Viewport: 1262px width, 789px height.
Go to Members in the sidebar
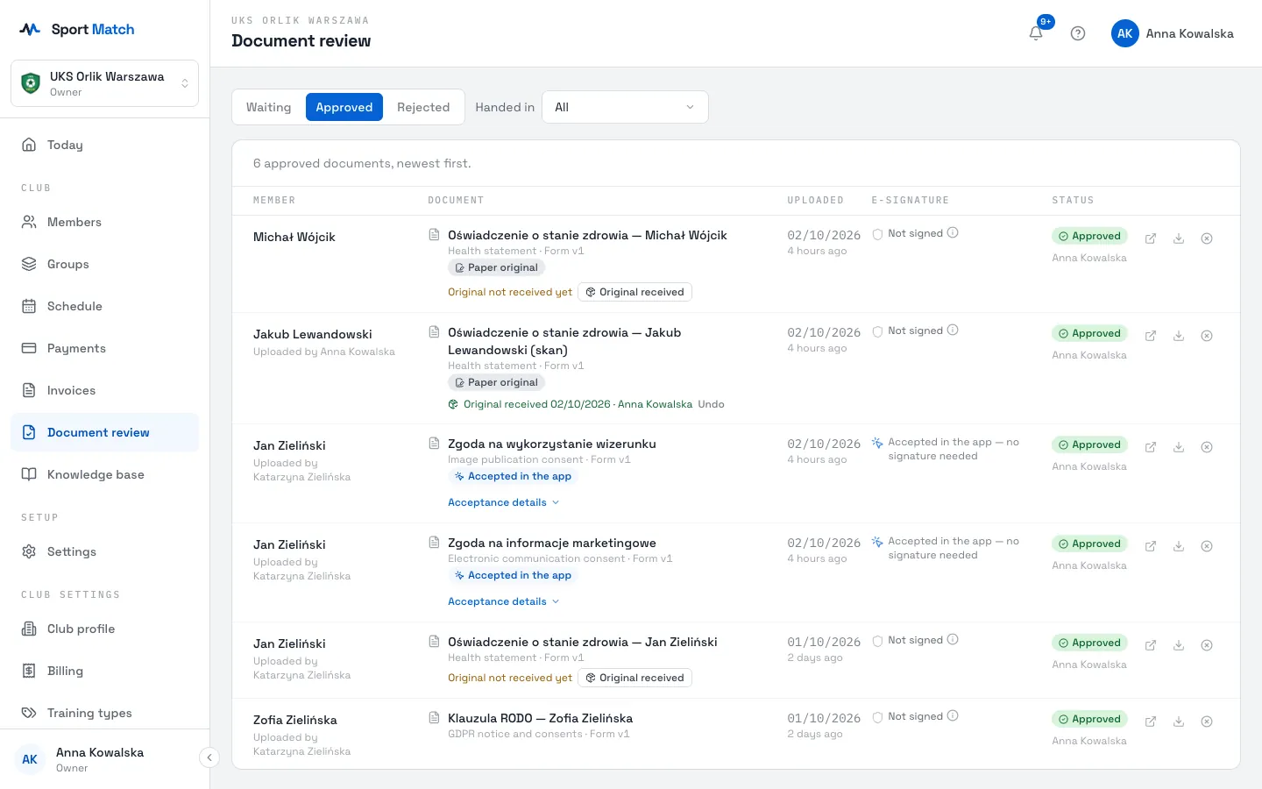[104, 222]
